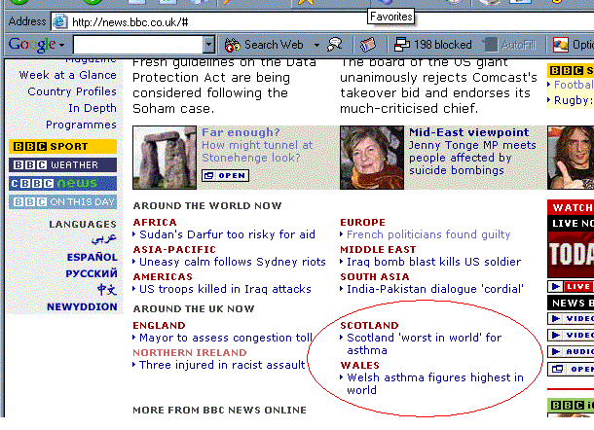Open the Asia-Pacific section heading
Image resolution: width=594 pixels, height=430 pixels.
click(x=174, y=249)
